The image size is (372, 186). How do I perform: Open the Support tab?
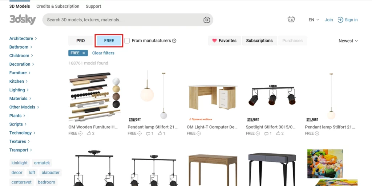tap(93, 6)
